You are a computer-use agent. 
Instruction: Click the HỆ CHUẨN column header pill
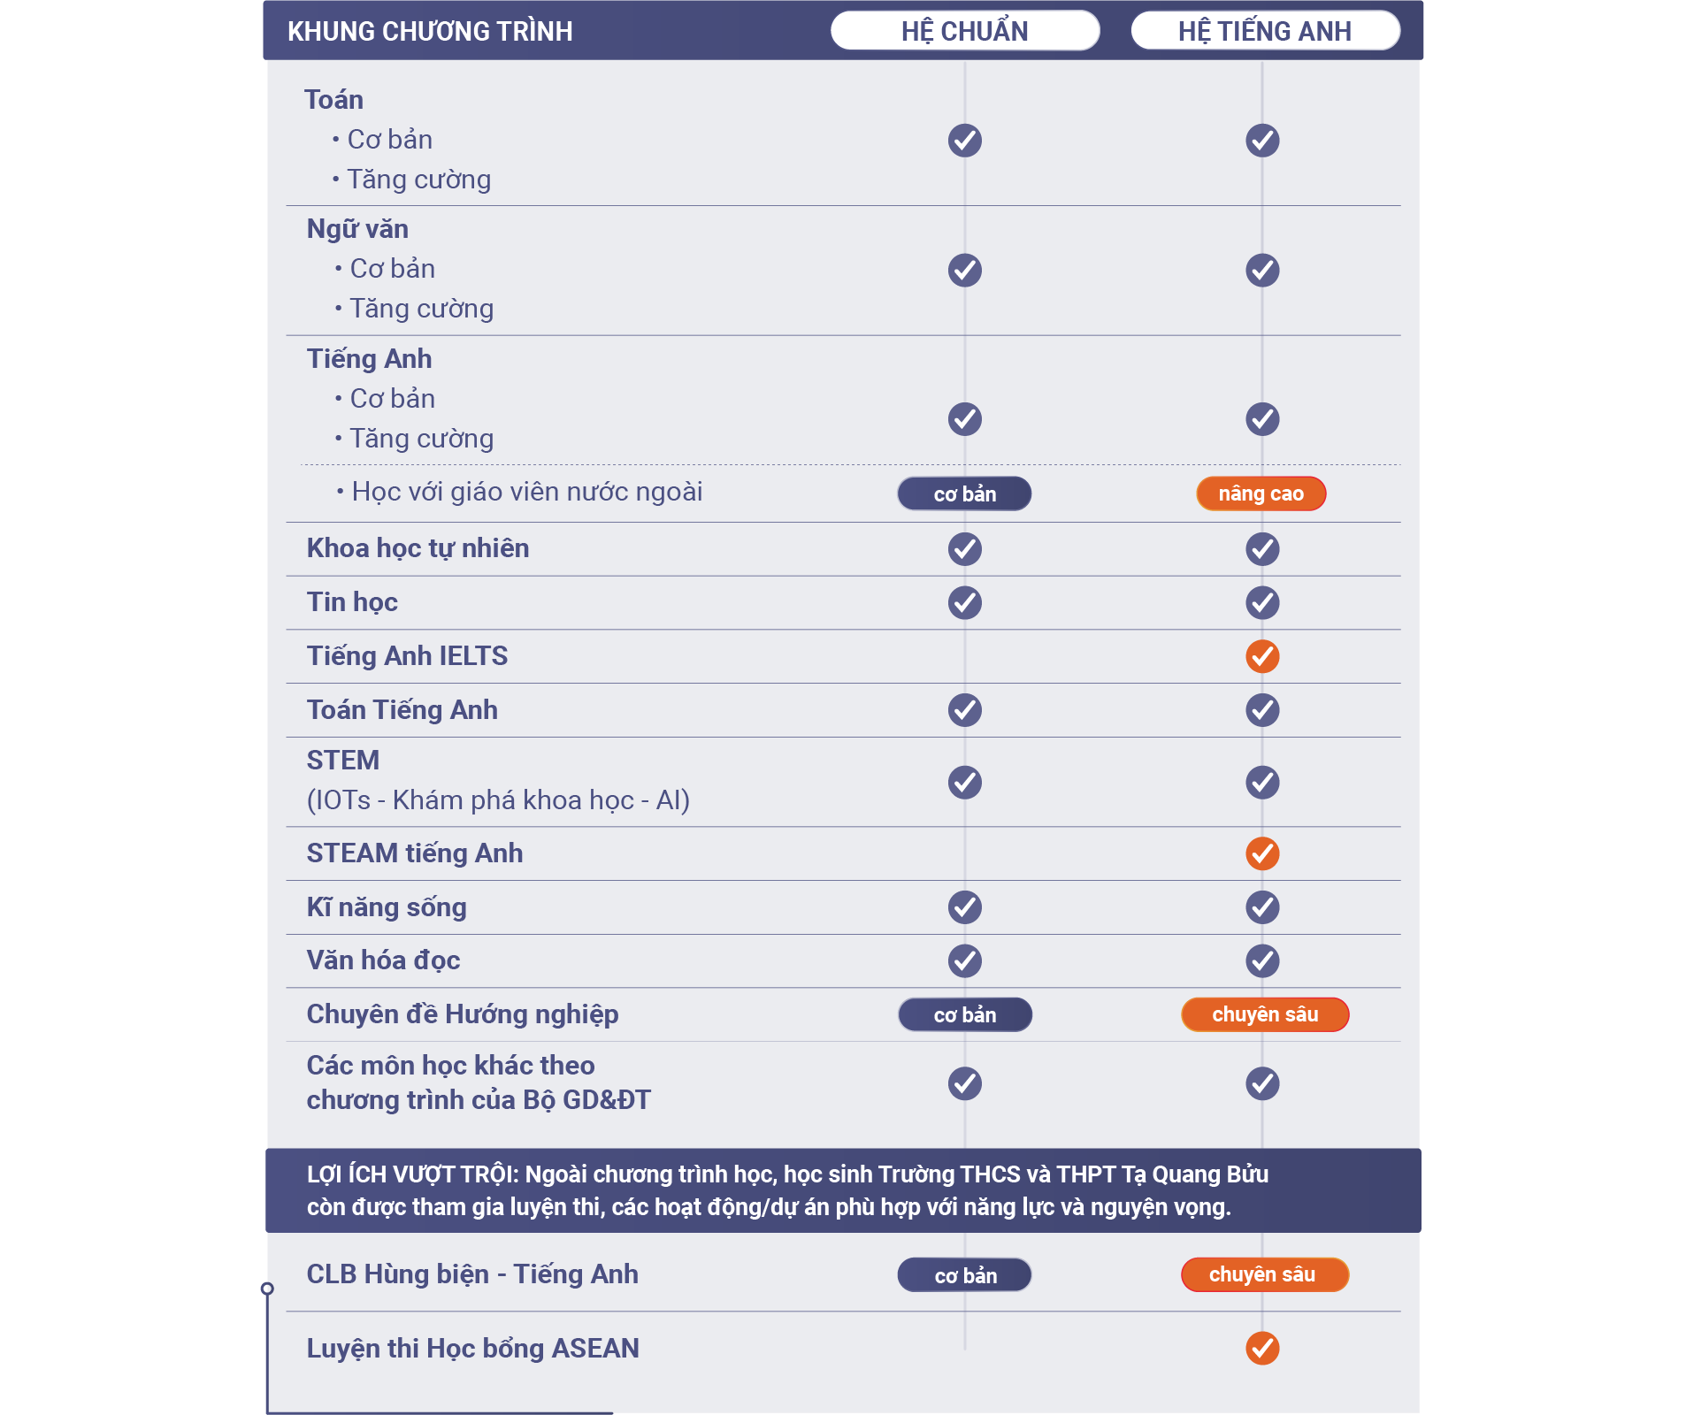coord(964,31)
